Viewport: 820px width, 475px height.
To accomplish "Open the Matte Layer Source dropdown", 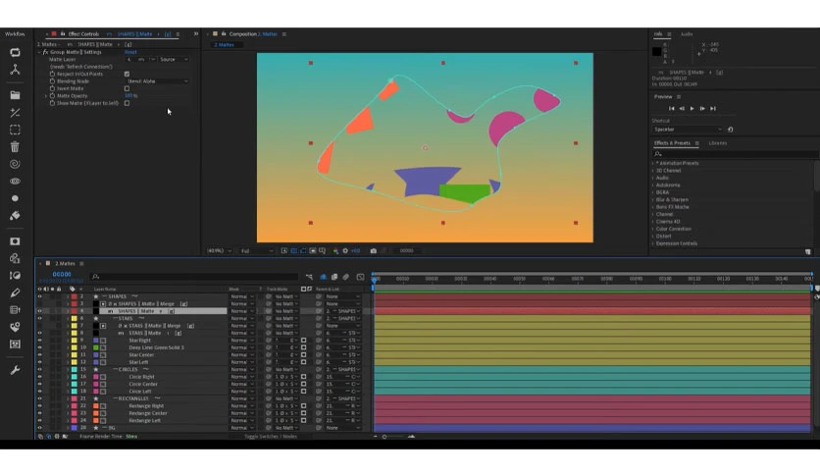I will [174, 60].
